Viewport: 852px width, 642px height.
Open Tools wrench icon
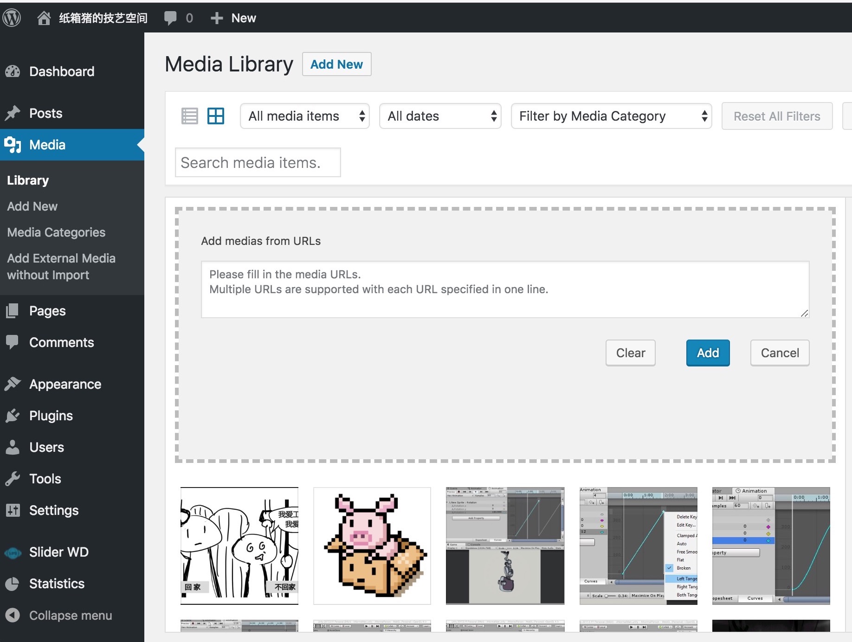click(13, 479)
